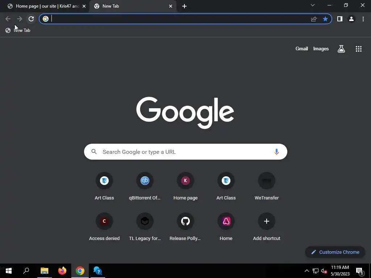The width and height of the screenshot is (371, 278).
Task: Open the Get Help taskbar app
Action: 98,271
